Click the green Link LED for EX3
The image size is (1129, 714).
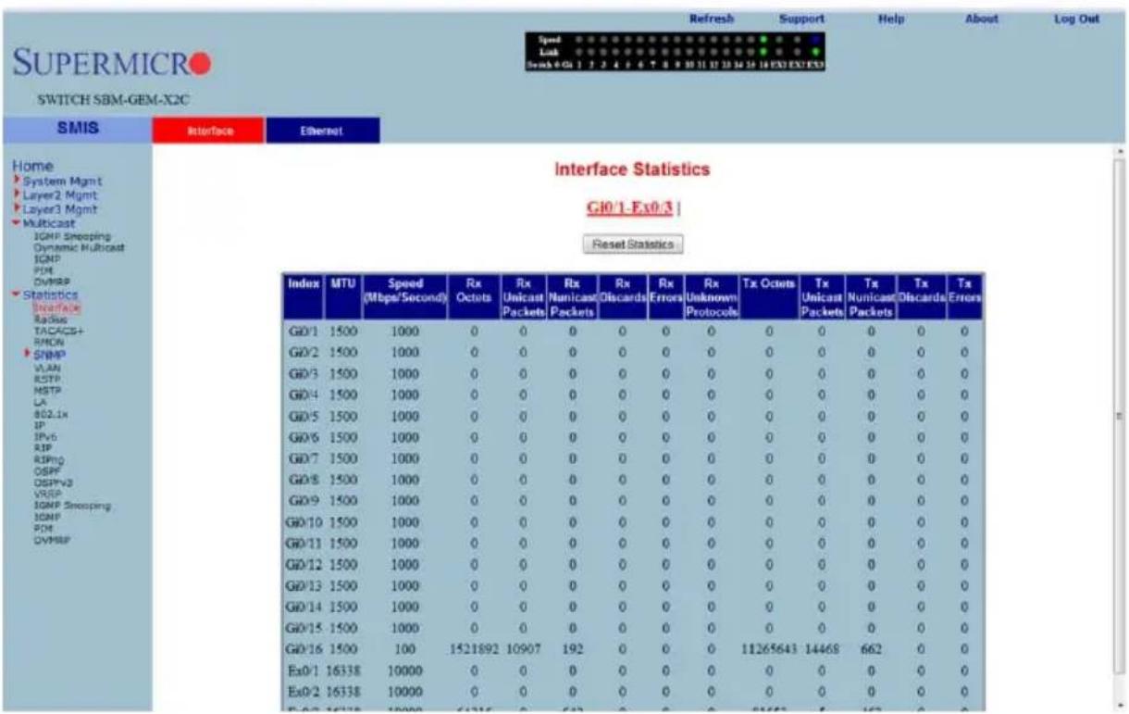816,52
